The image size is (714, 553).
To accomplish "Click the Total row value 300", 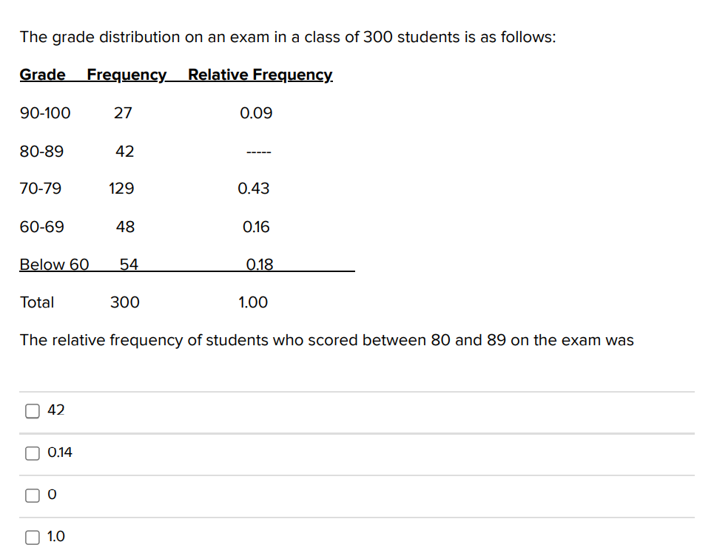I will (124, 302).
